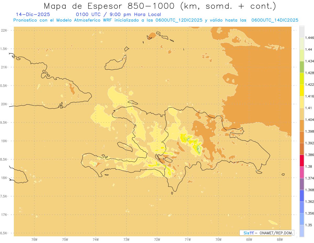
Task: Select the bright yellow swatch between 1.416 and 1.422
Action: point(302,90)
